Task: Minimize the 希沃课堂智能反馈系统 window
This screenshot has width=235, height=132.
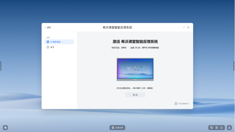Action: 184,27
